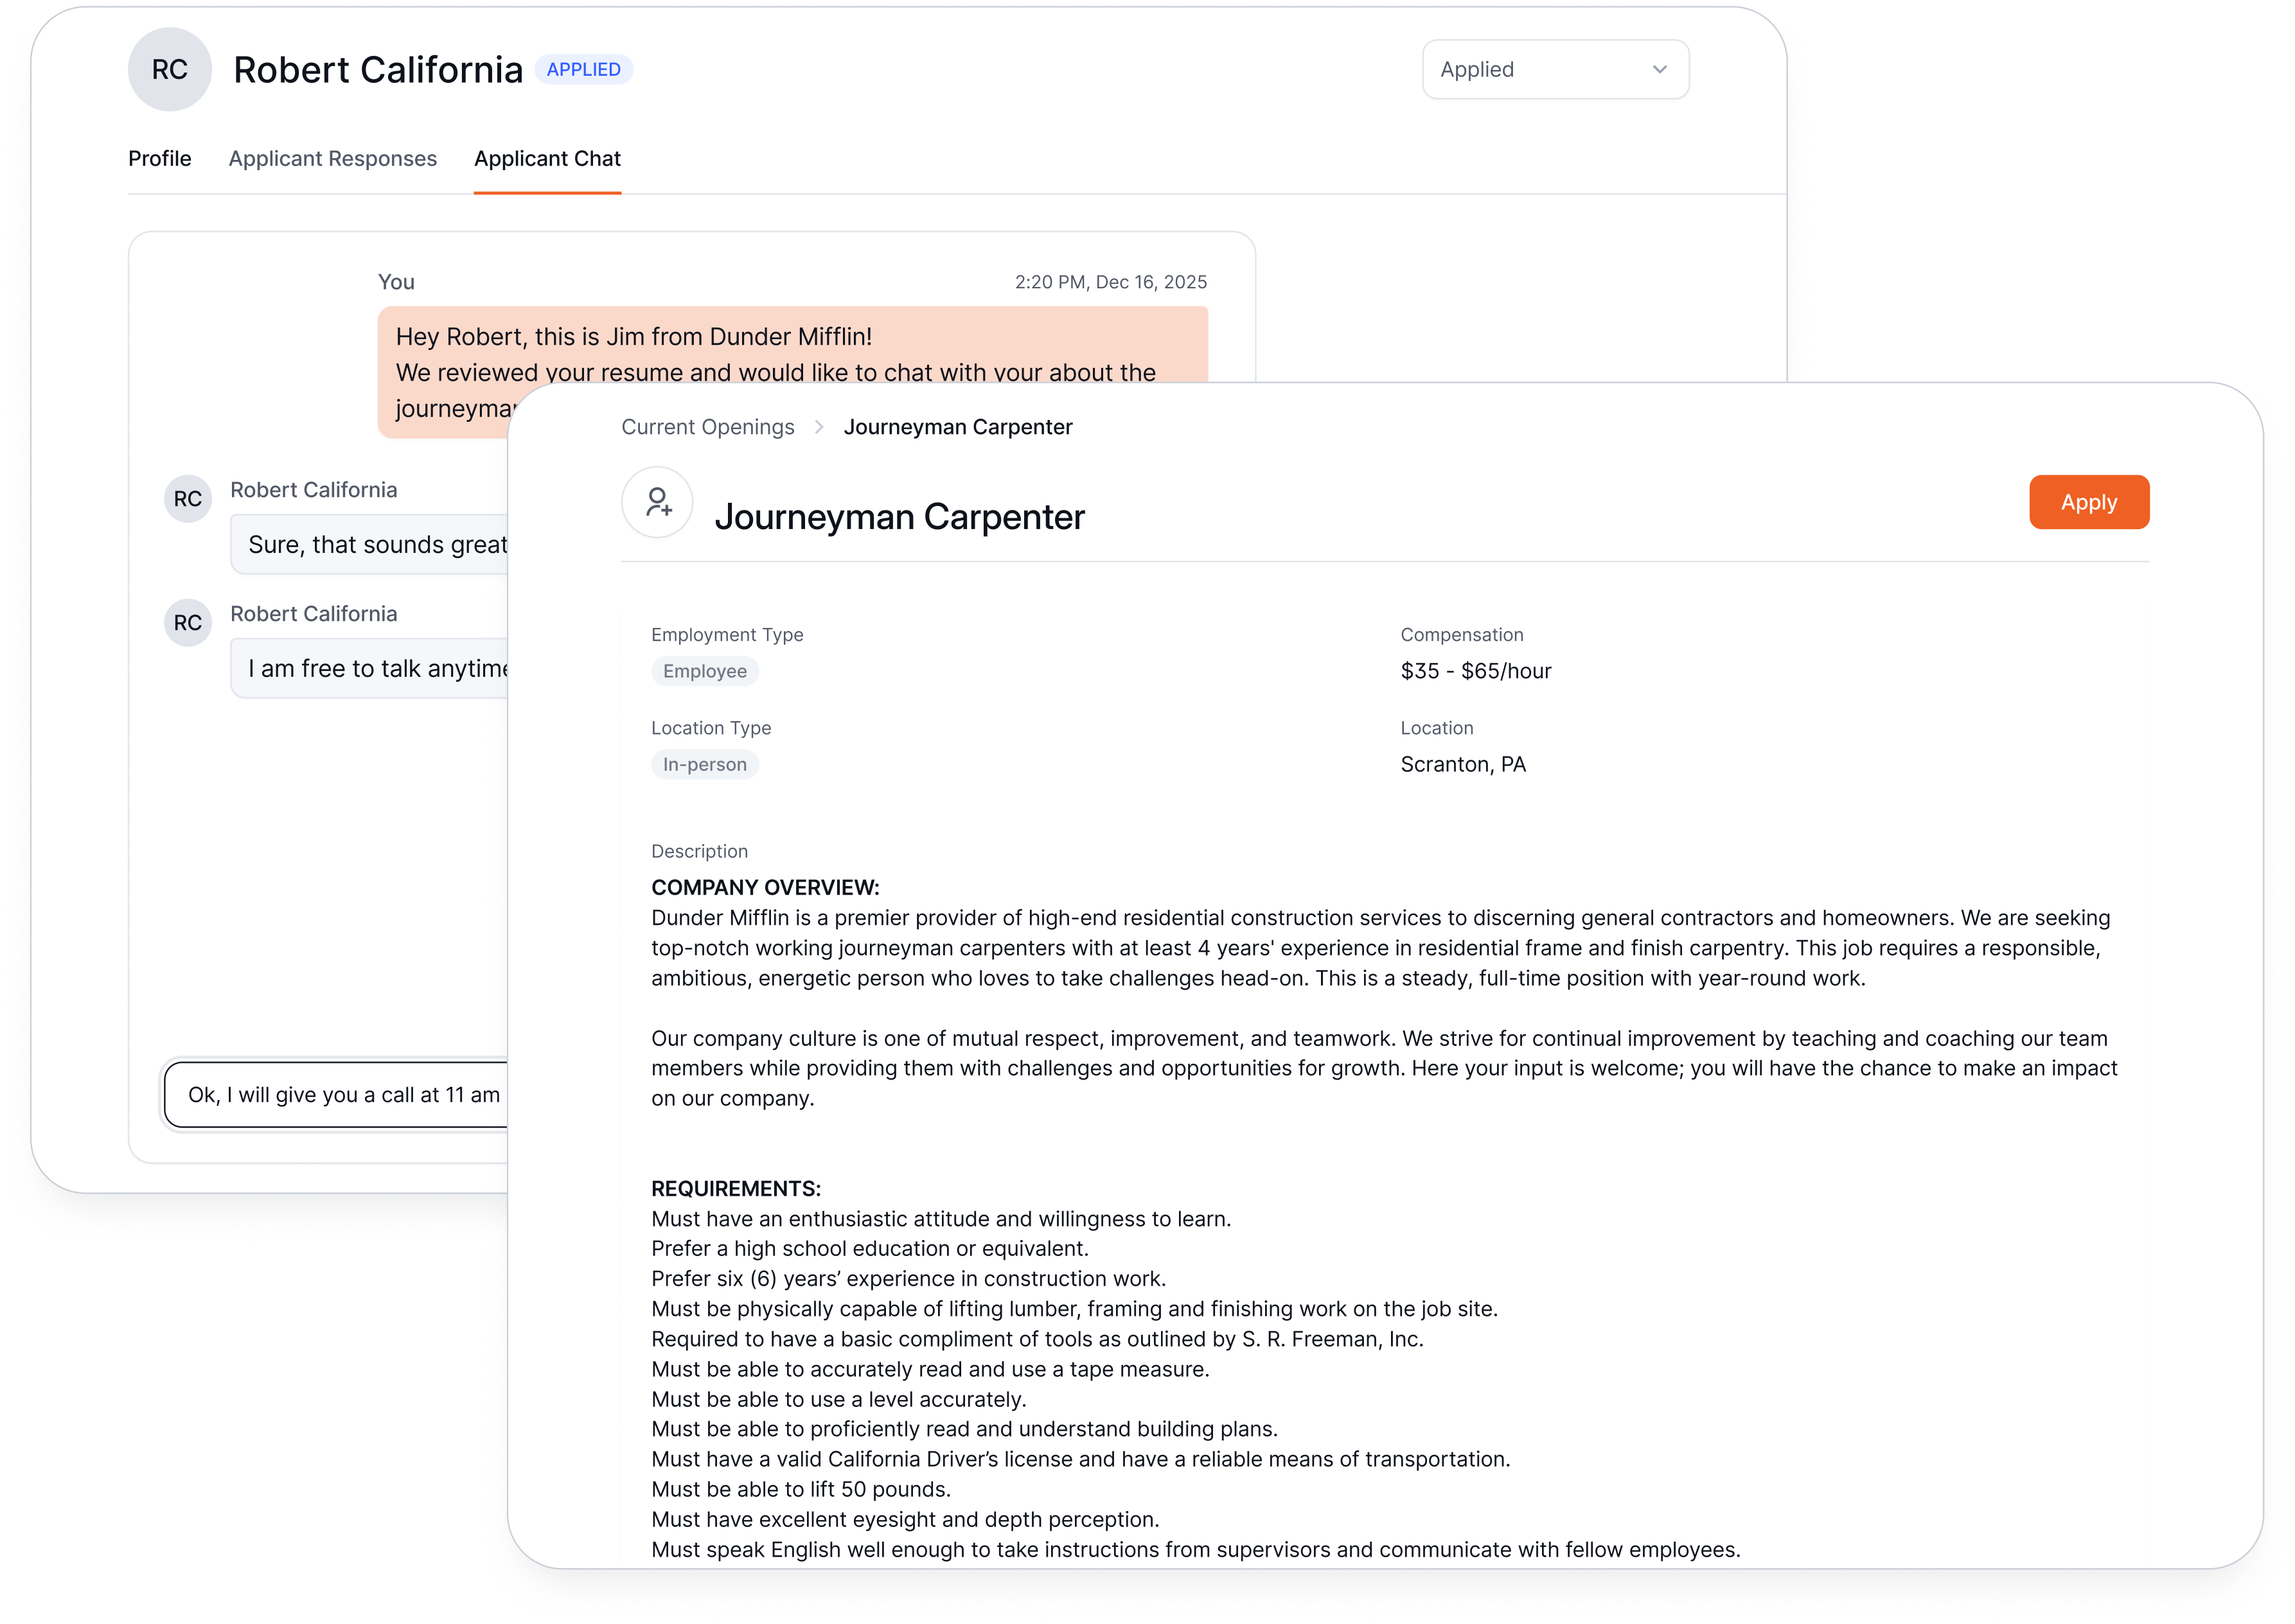Click the Employee employment type tag

(704, 671)
